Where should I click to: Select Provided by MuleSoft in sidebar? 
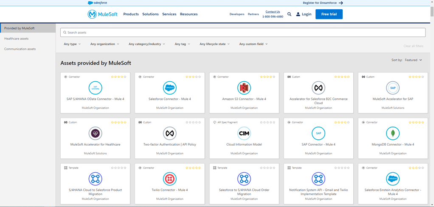pos(28,28)
